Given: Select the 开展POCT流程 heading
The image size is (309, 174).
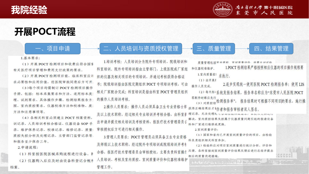Looking at the screenshot, I should 45,32.
